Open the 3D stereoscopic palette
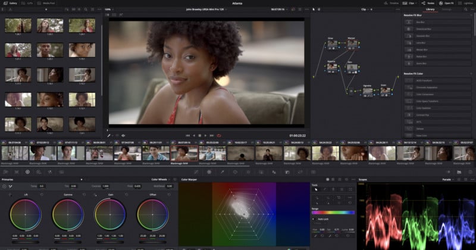 pyautogui.click(x=314, y=172)
